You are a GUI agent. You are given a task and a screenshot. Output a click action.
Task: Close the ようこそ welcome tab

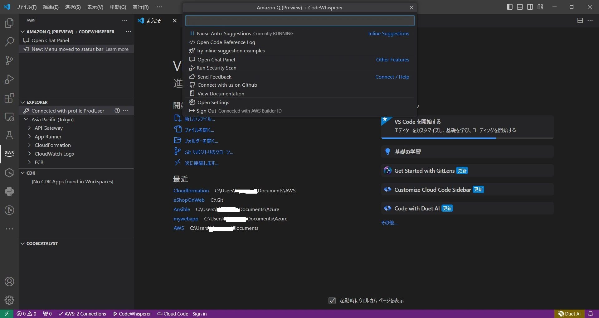click(175, 21)
